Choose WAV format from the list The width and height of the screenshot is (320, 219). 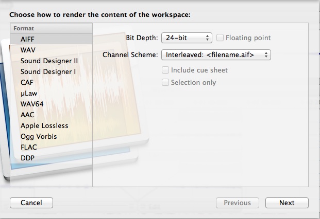pos(28,50)
